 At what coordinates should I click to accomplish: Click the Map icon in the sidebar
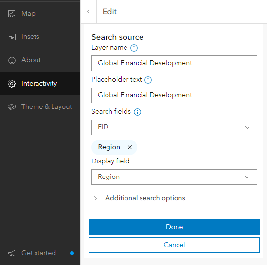pos(12,14)
